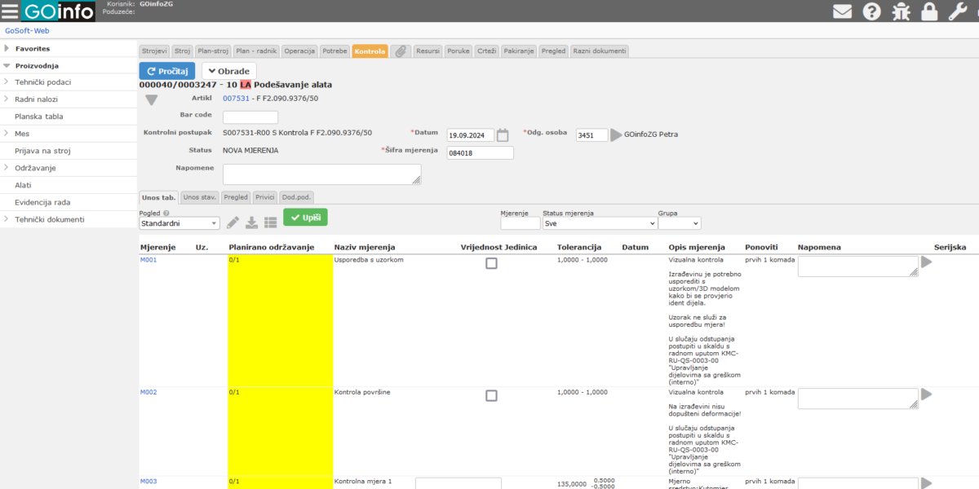Switch to the Potrebe tab
The height and width of the screenshot is (489, 979).
pos(334,51)
